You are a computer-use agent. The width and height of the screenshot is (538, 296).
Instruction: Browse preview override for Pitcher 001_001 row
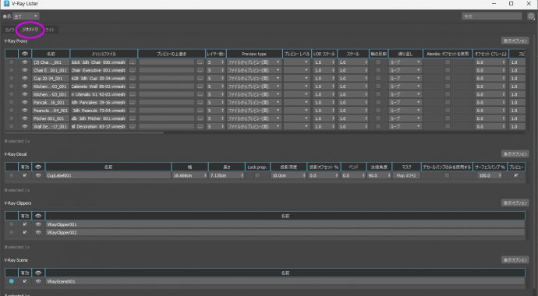pos(200,118)
